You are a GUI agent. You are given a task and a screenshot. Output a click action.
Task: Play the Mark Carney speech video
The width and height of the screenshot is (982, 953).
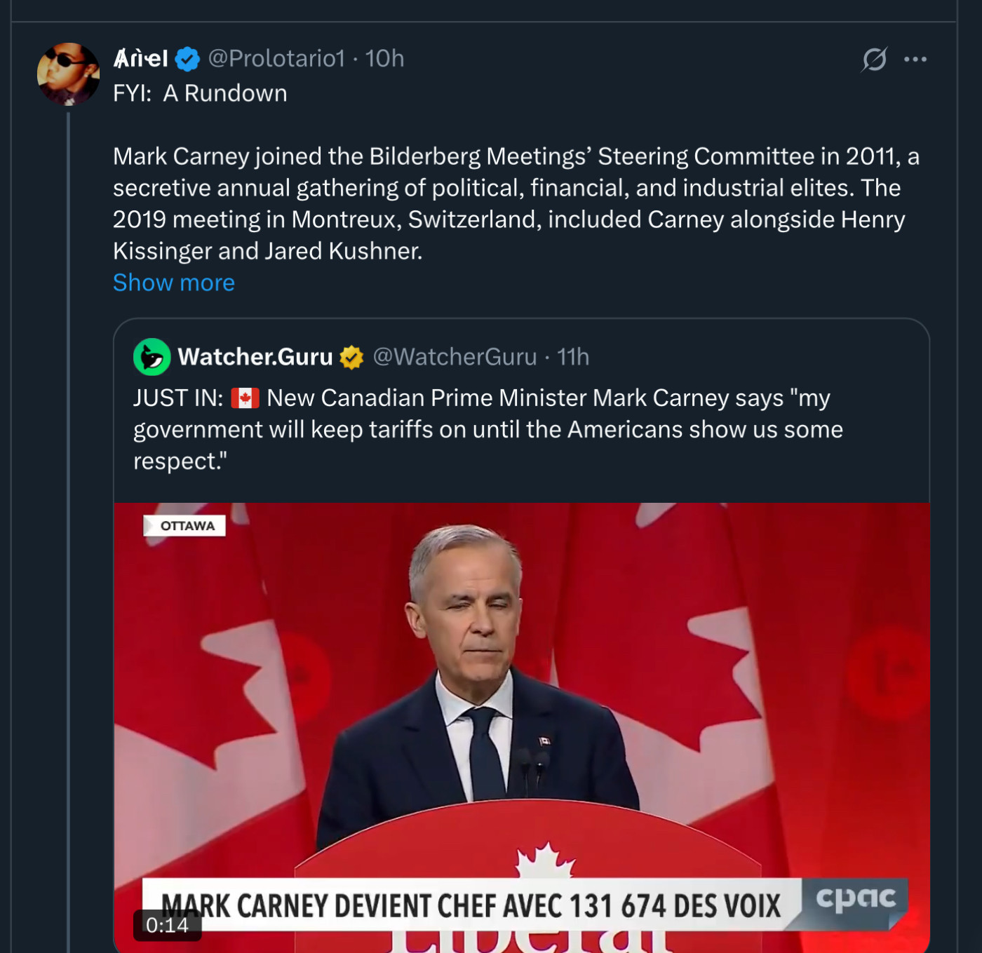click(x=521, y=701)
